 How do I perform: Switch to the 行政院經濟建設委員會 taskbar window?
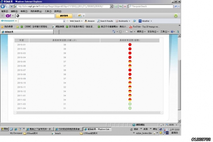pyautogui.click(x=68, y=129)
